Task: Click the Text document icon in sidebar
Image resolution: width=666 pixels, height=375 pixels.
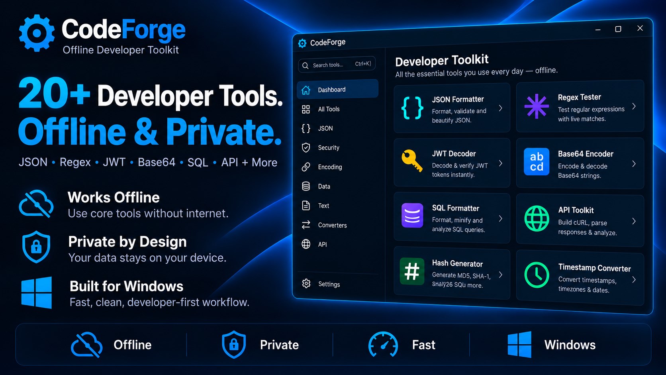Action: (x=306, y=206)
